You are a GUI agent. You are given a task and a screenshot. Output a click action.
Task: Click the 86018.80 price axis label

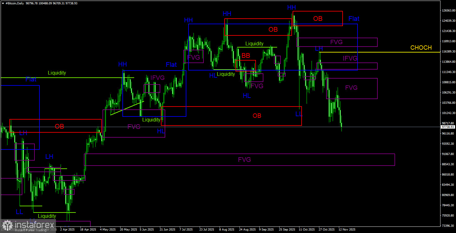[447, 175]
